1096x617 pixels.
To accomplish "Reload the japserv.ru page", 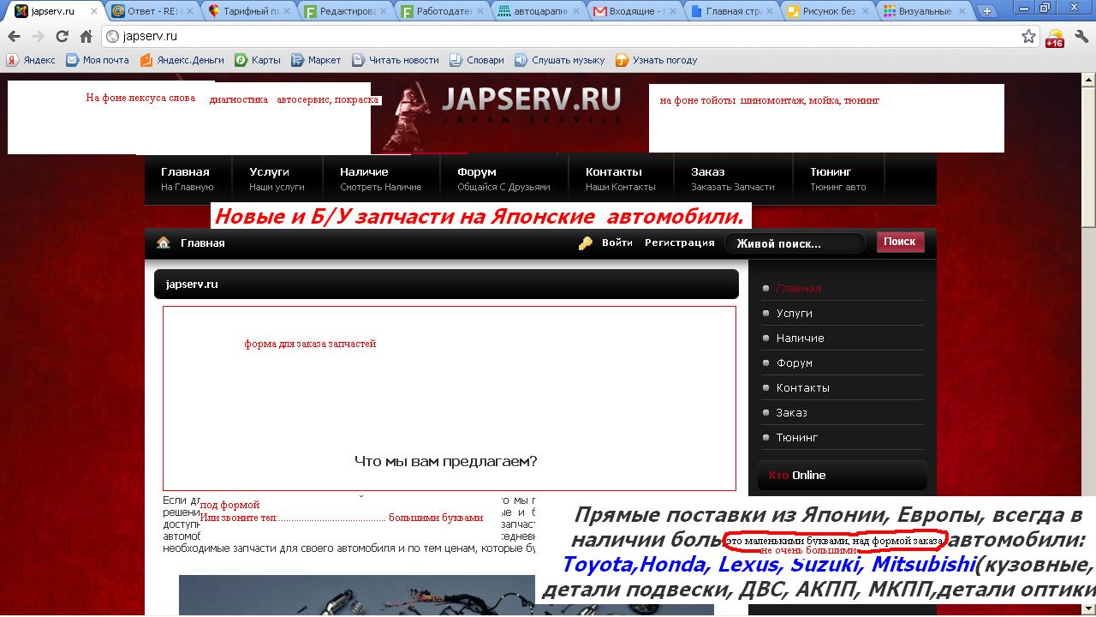I will pos(62,37).
